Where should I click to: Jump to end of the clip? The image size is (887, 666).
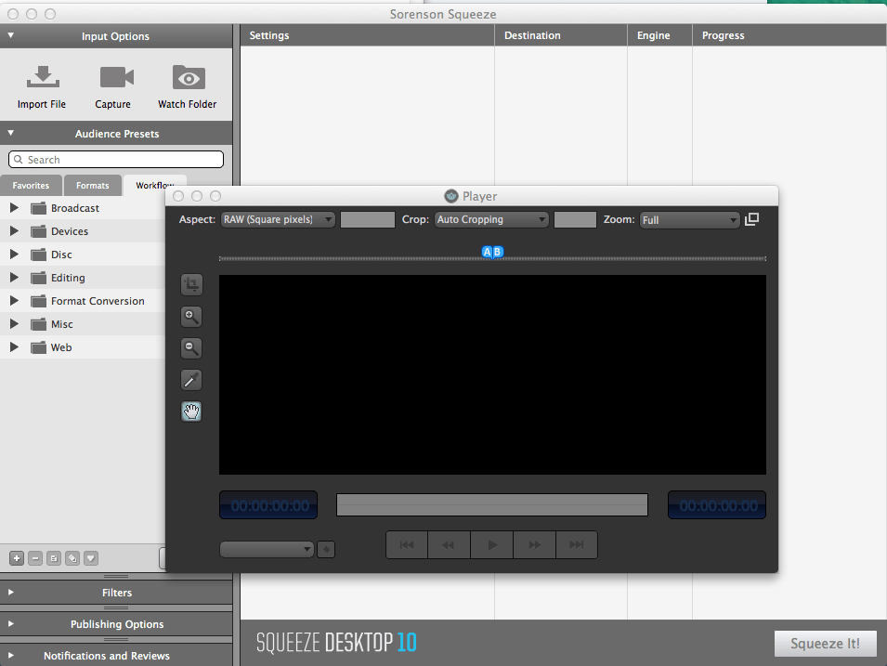(x=577, y=545)
